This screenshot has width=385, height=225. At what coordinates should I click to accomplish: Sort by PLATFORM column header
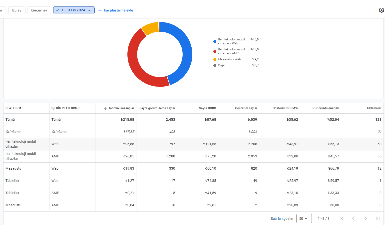pos(13,108)
